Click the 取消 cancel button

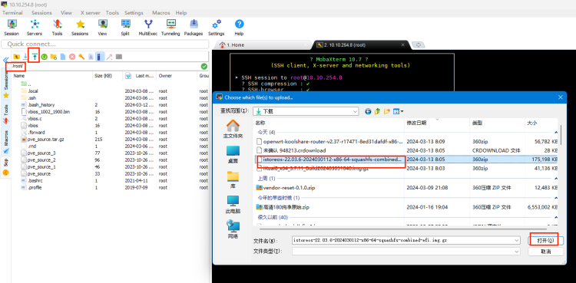point(545,252)
